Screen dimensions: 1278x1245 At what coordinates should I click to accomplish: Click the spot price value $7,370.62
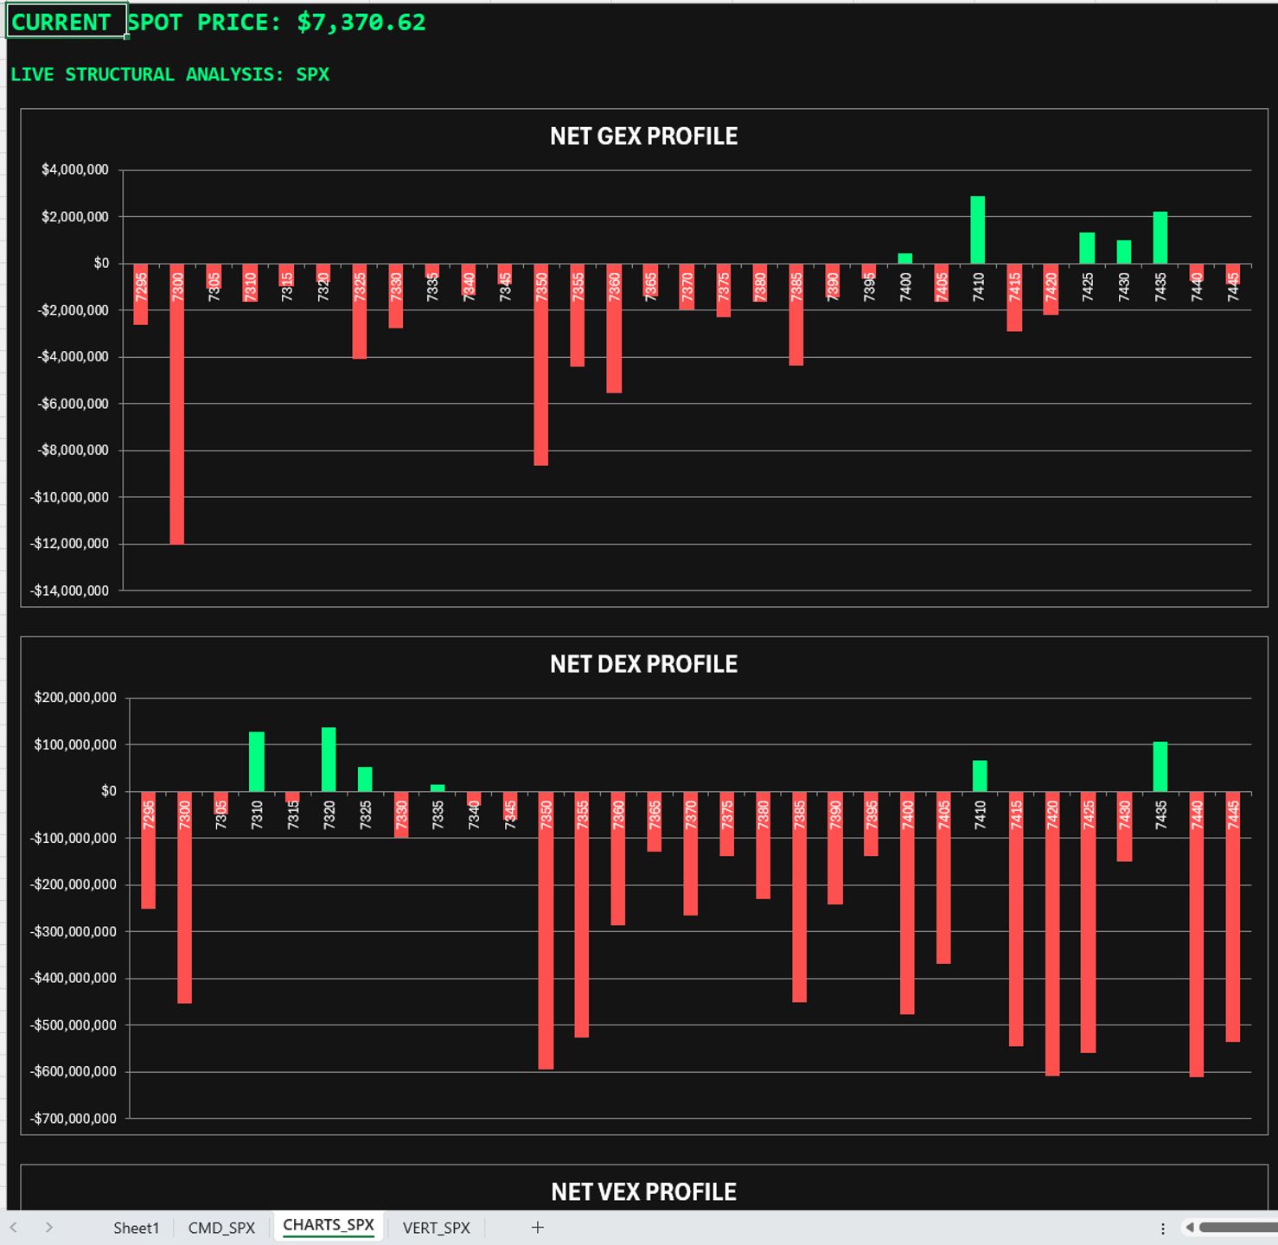point(361,22)
